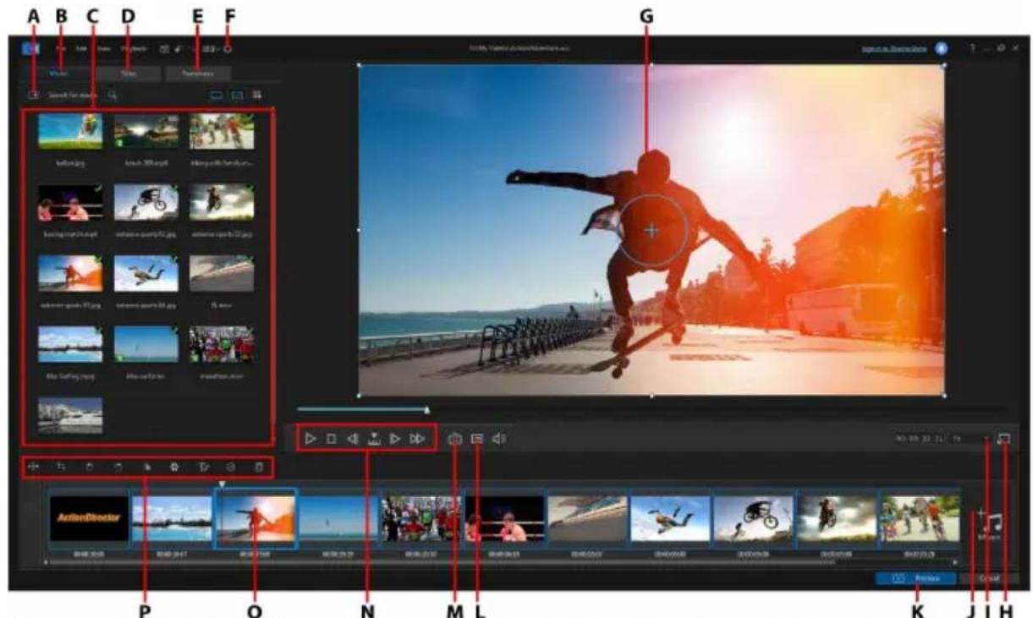Select the boxing clip in storyboard

[x=504, y=518]
